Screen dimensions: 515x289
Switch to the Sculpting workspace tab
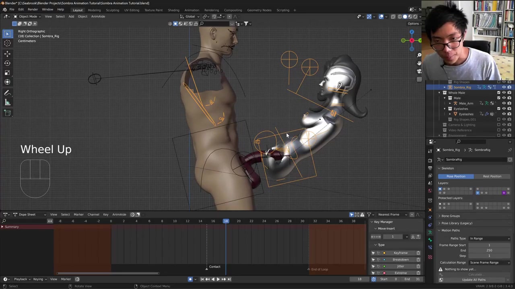[112, 10]
